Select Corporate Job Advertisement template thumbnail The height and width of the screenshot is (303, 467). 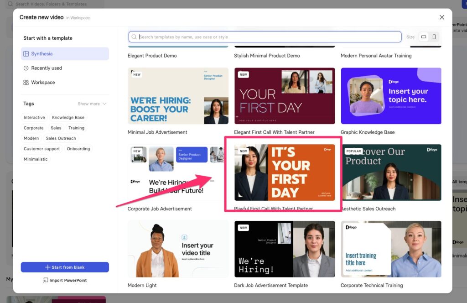click(x=178, y=172)
